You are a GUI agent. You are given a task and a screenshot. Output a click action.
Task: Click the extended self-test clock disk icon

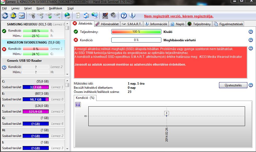(x=40, y=16)
